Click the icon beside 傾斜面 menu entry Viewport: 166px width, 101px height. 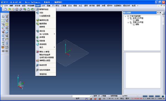coord(37,31)
